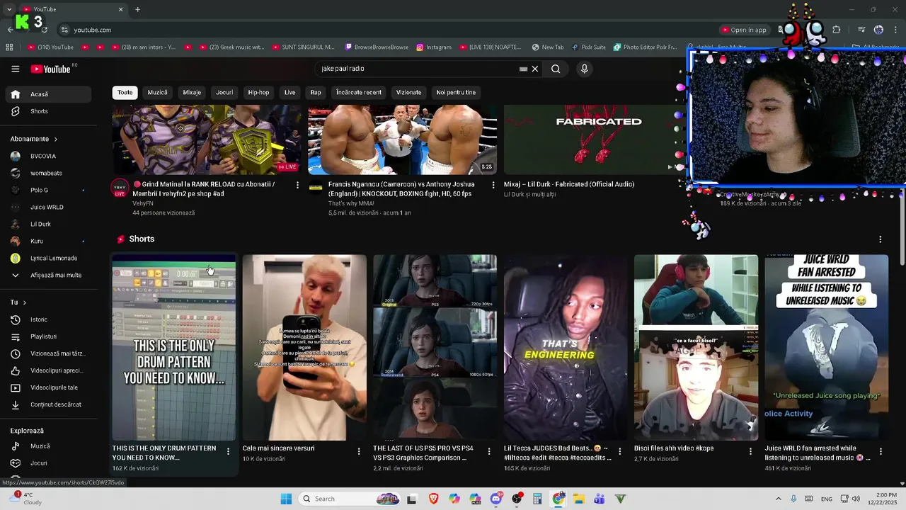Open Lil Durk channel subscription
This screenshot has width=906, height=510.
pos(48,224)
